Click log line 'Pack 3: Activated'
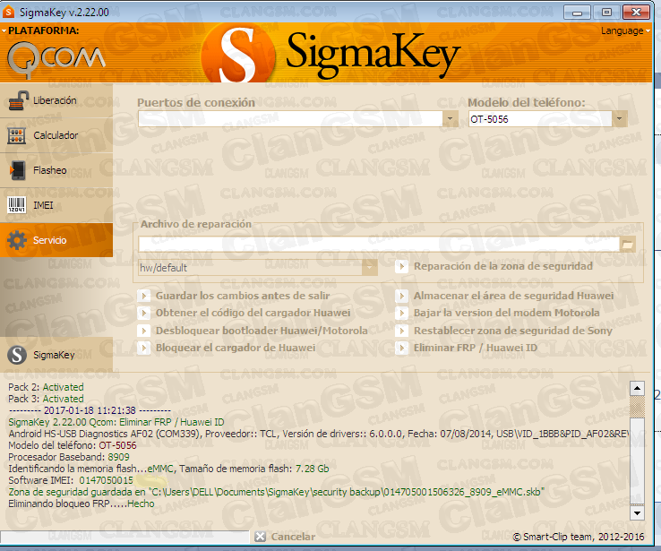The height and width of the screenshot is (551, 661). click(x=46, y=399)
